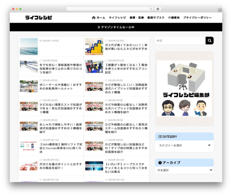Open article カビや雑菌の心配なし！加熱気化式ハイブリッド

(x=126, y=108)
